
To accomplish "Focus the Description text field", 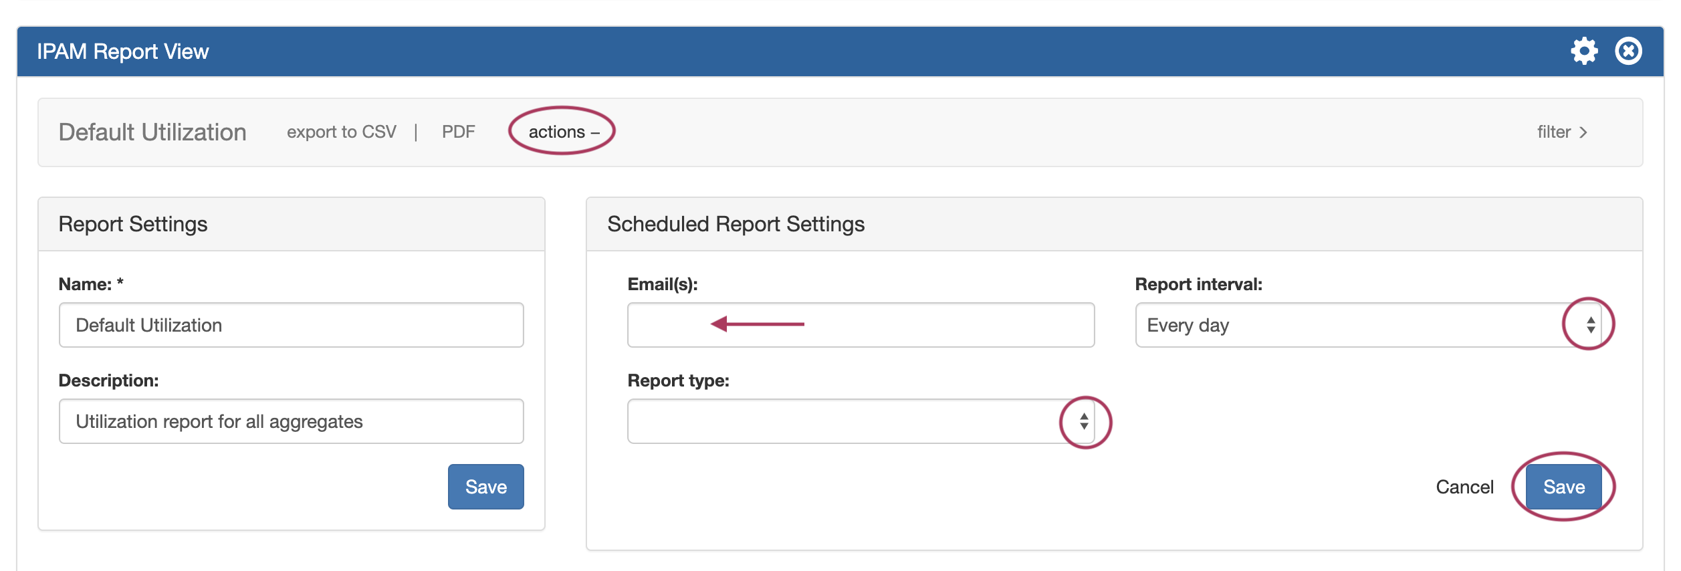I will coord(291,421).
